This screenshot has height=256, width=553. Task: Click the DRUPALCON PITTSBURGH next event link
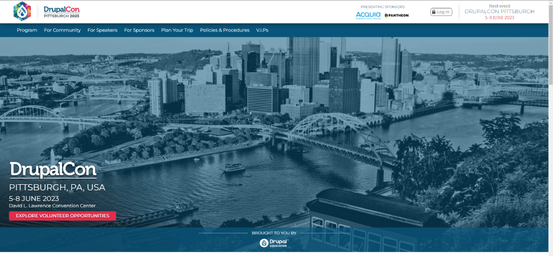[499, 12]
